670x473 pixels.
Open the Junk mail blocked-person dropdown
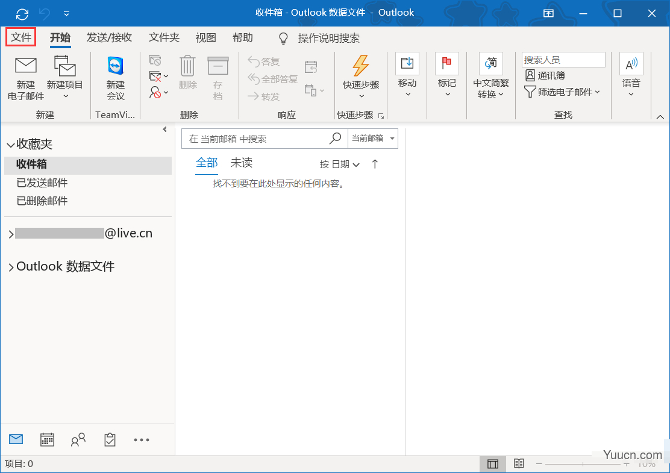pos(158,92)
